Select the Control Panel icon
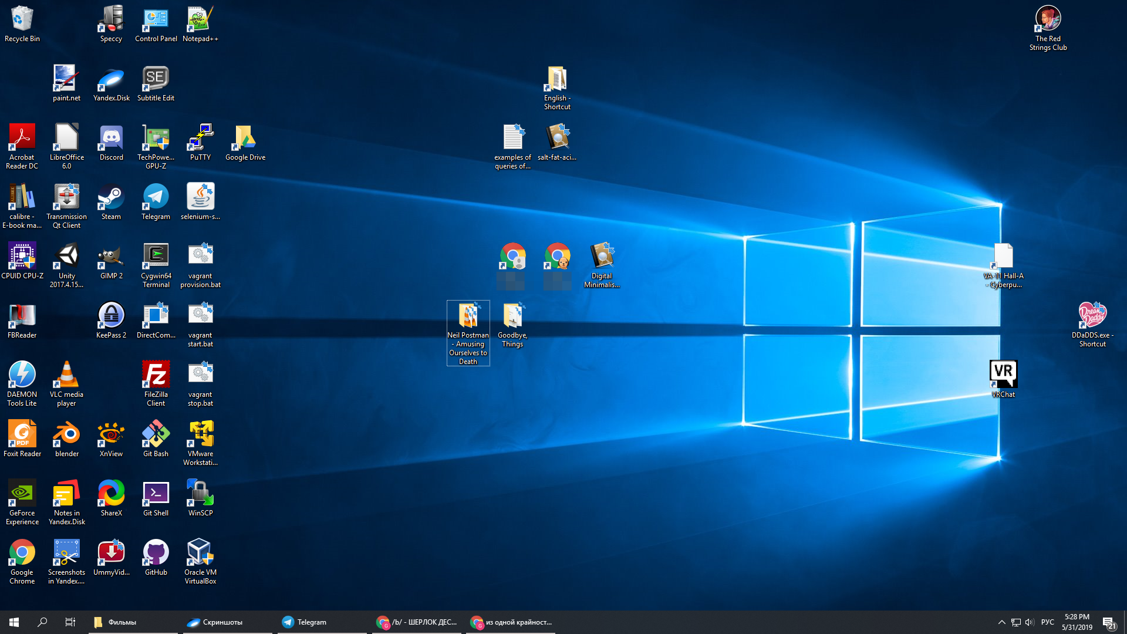This screenshot has height=634, width=1127. pyautogui.click(x=156, y=23)
